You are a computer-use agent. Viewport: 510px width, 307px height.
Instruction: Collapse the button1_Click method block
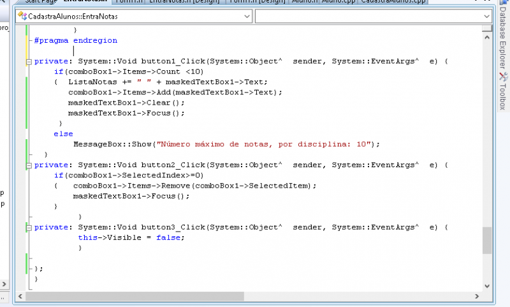(x=28, y=62)
